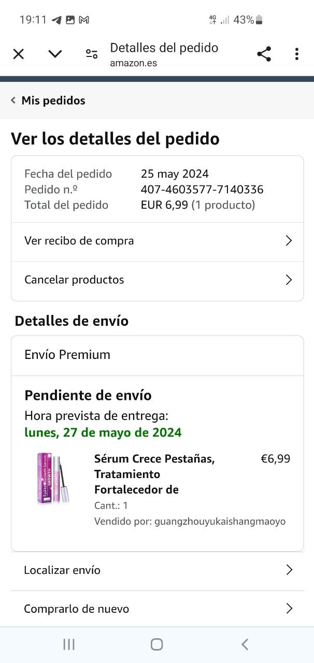This screenshot has width=314, height=663.
Task: Tap the chevron next to Comprarlo de nuevo
Action: pos(289,609)
